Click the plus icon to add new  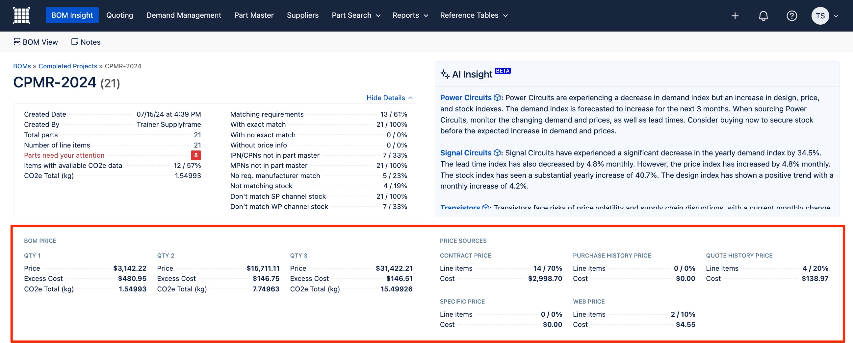tap(735, 15)
